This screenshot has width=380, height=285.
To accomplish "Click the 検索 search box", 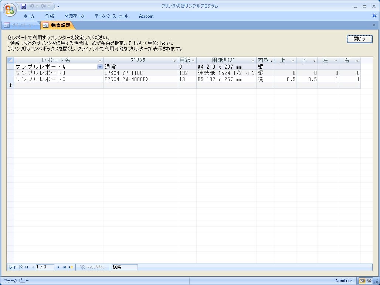I will [x=125, y=267].
